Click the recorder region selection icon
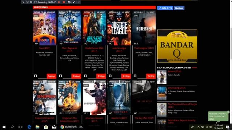The height and width of the screenshot is (130, 232). pos(36,2)
